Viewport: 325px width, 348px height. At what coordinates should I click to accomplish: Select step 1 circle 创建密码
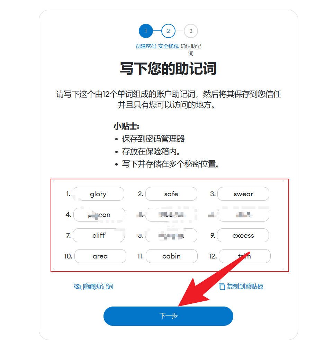(146, 31)
